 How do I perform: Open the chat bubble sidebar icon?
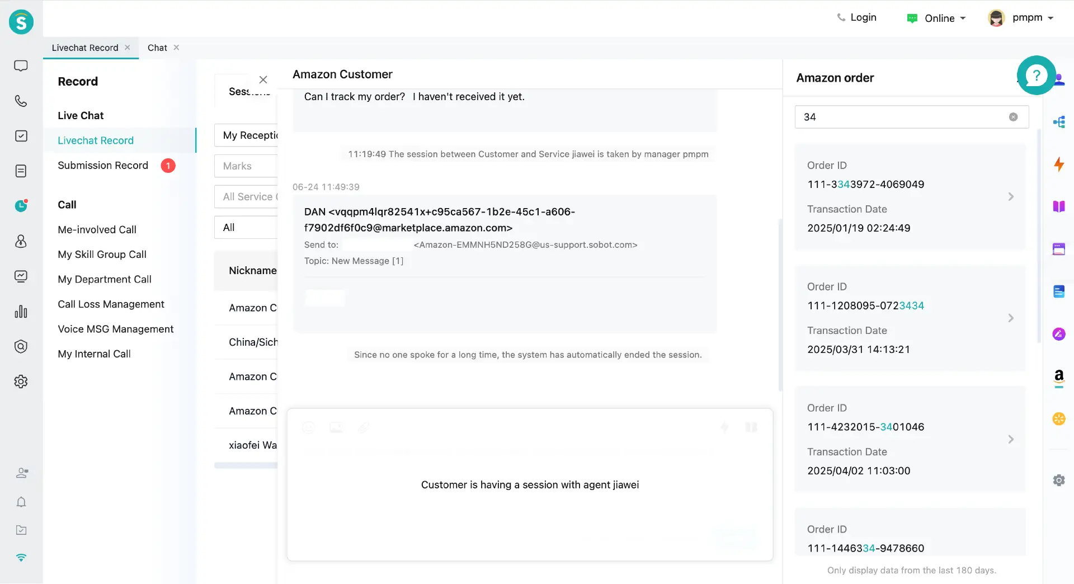[21, 66]
